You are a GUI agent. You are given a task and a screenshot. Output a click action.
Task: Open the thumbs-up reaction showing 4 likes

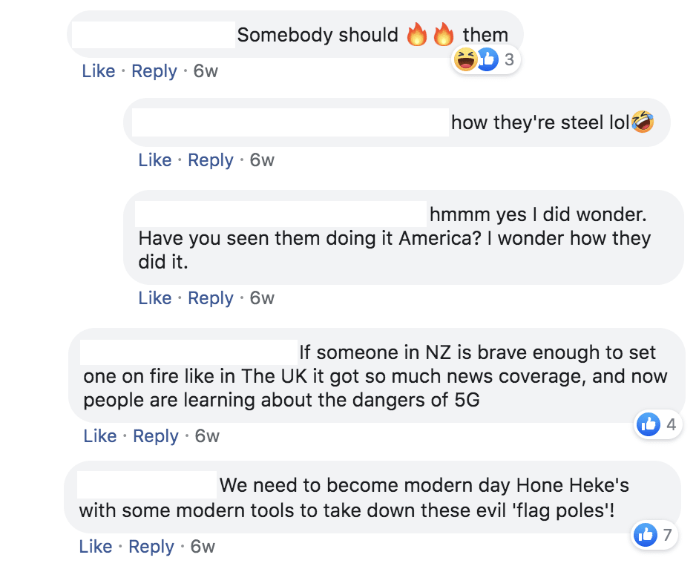point(649,425)
